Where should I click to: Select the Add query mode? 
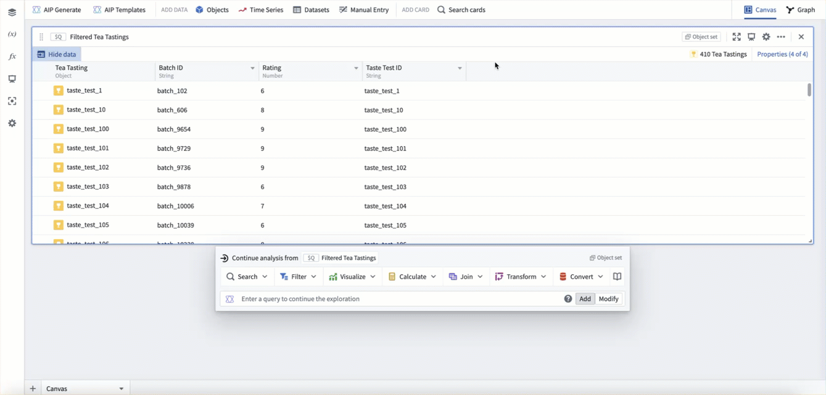coord(585,299)
